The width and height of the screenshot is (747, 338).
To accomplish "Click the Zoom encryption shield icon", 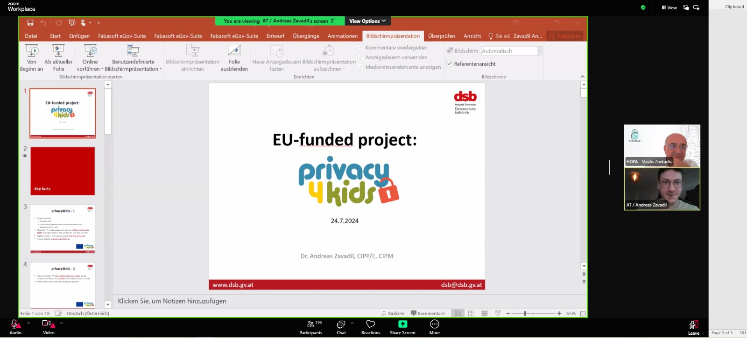I will (643, 7).
